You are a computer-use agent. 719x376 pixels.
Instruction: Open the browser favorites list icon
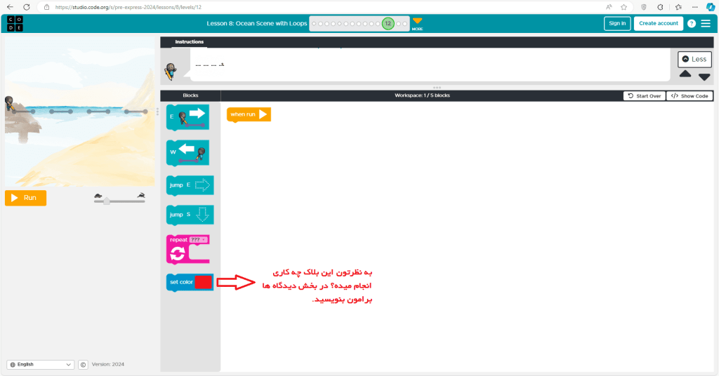tap(678, 7)
